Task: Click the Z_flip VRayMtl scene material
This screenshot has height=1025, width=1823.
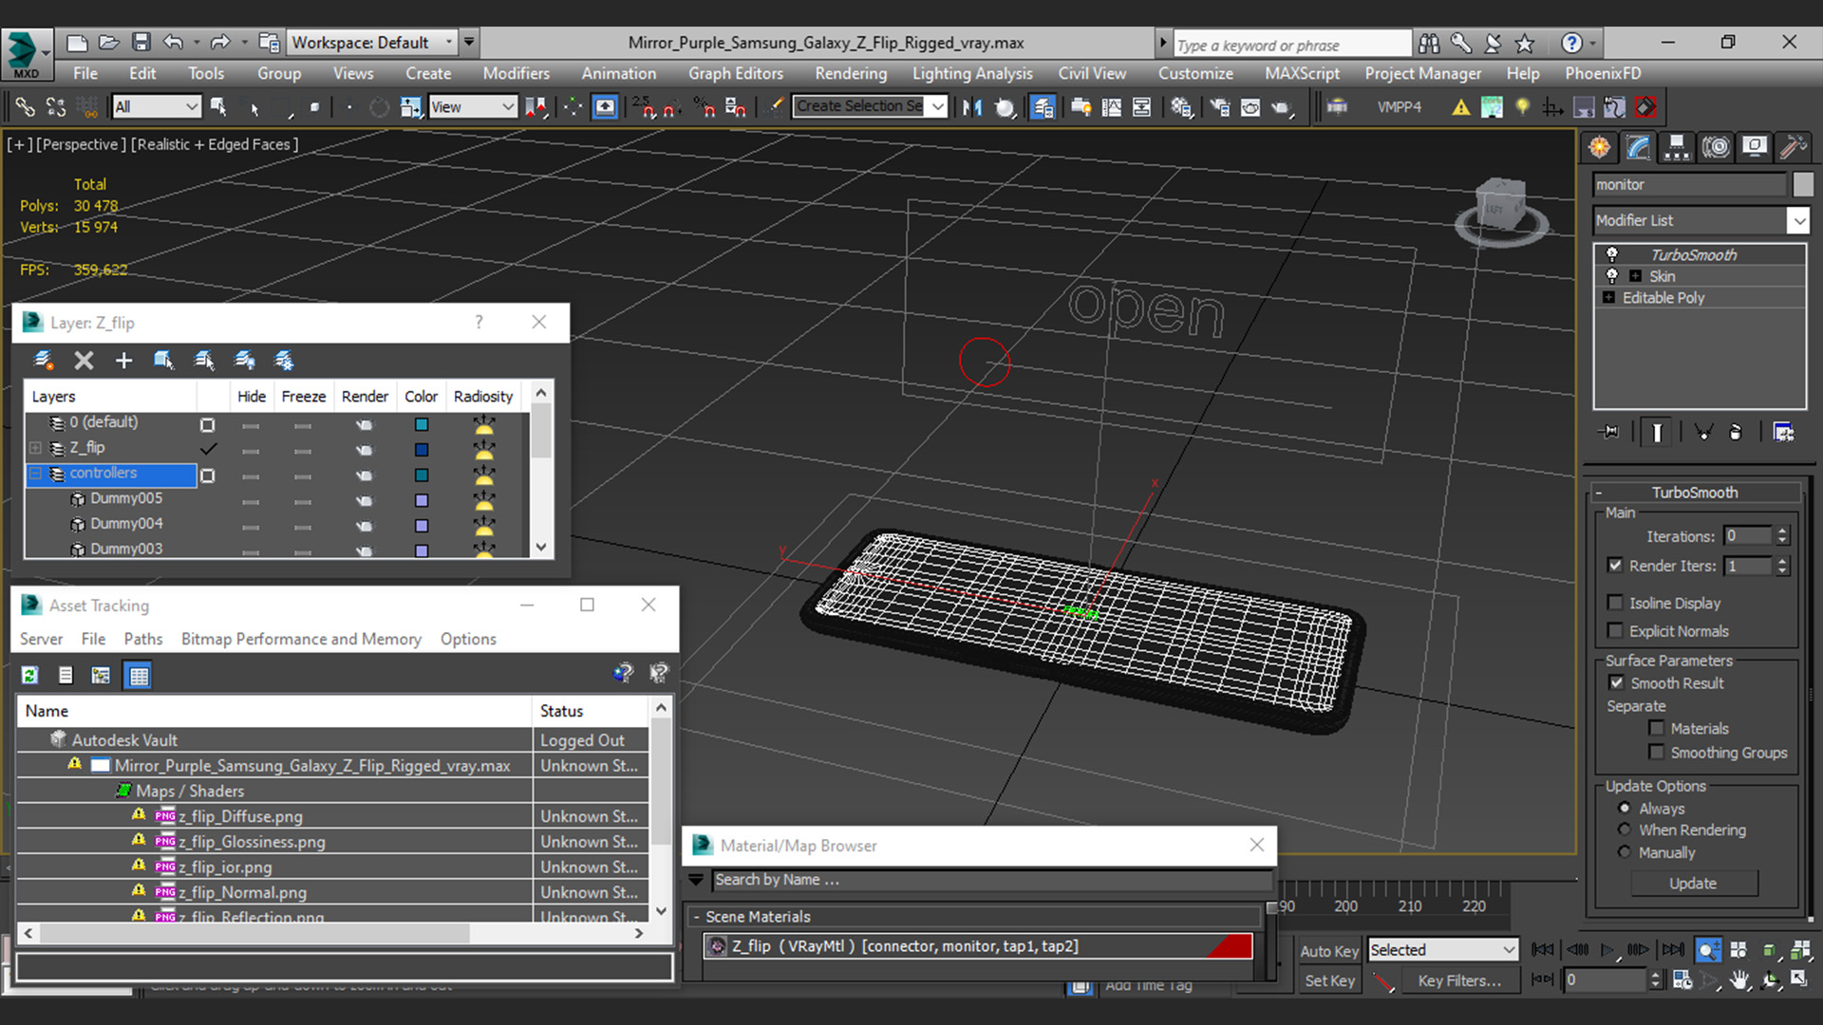Action: pyautogui.click(x=979, y=946)
